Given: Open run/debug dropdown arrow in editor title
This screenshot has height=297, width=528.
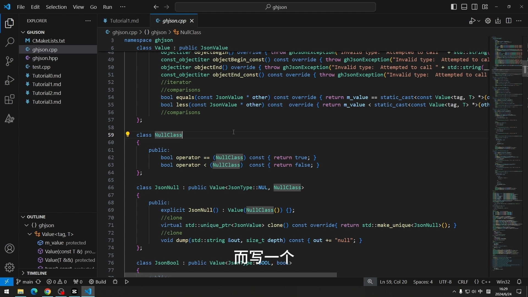Looking at the screenshot, I should point(479,21).
